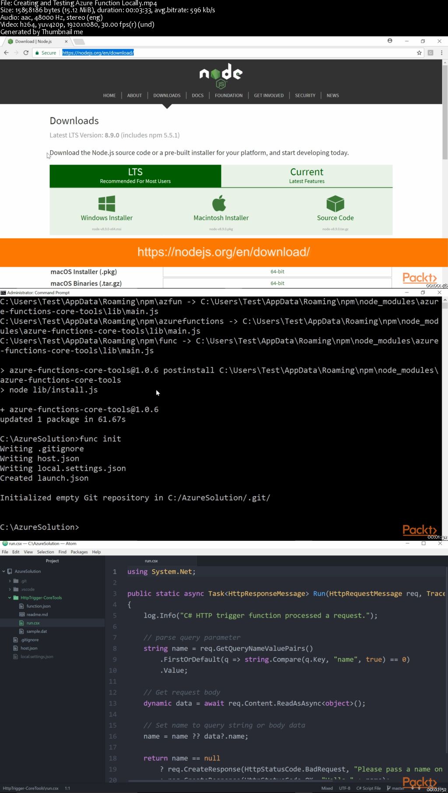Click the Chrome page vertical scrollbar

[445, 113]
